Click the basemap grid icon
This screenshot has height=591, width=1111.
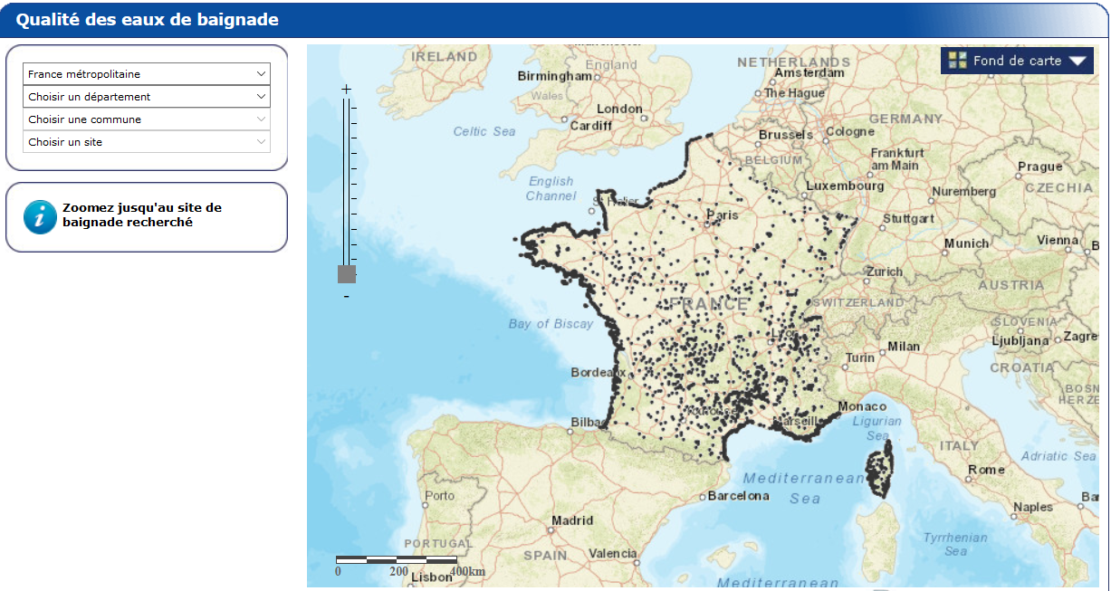pyautogui.click(x=957, y=61)
